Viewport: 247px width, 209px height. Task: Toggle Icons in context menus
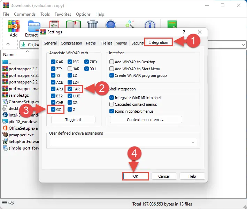111,111
